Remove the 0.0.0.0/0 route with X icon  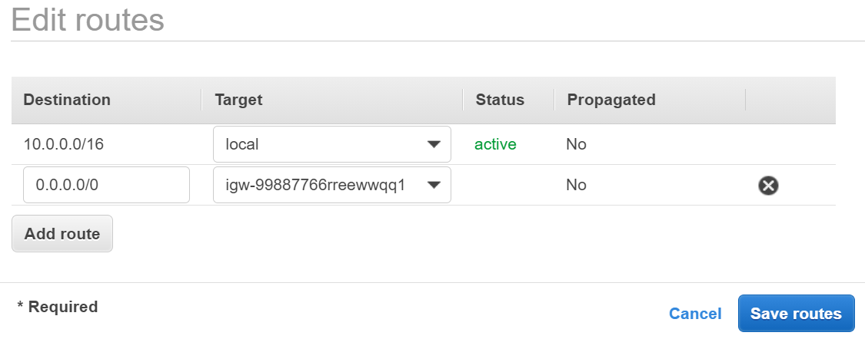767,186
